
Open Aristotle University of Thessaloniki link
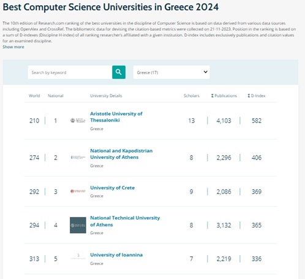pyautogui.click(x=116, y=117)
